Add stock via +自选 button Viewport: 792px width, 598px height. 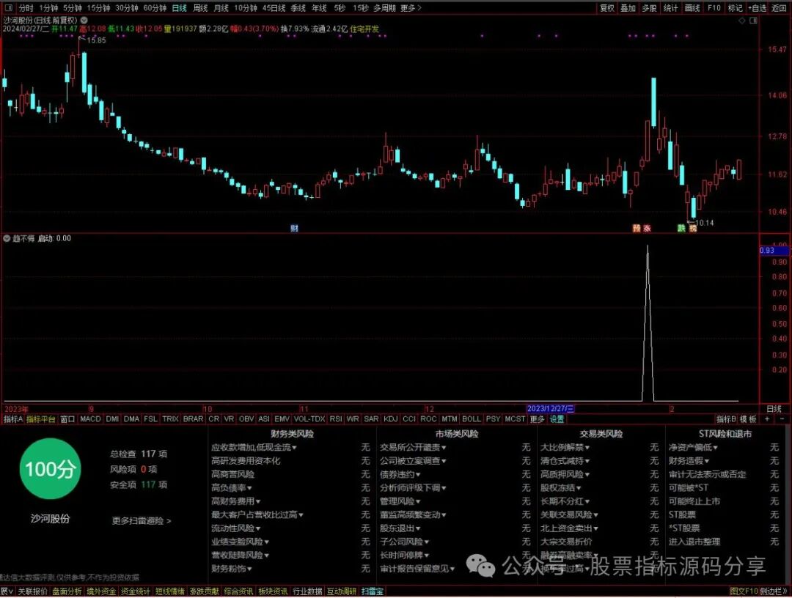tap(756, 8)
